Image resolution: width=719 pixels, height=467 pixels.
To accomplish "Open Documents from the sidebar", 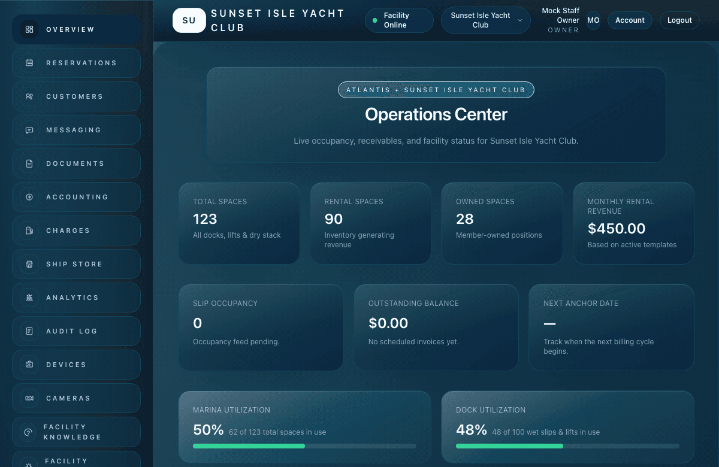I will tap(76, 163).
